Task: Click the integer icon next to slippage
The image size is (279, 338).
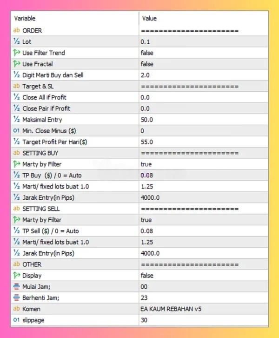Action: coord(17,320)
